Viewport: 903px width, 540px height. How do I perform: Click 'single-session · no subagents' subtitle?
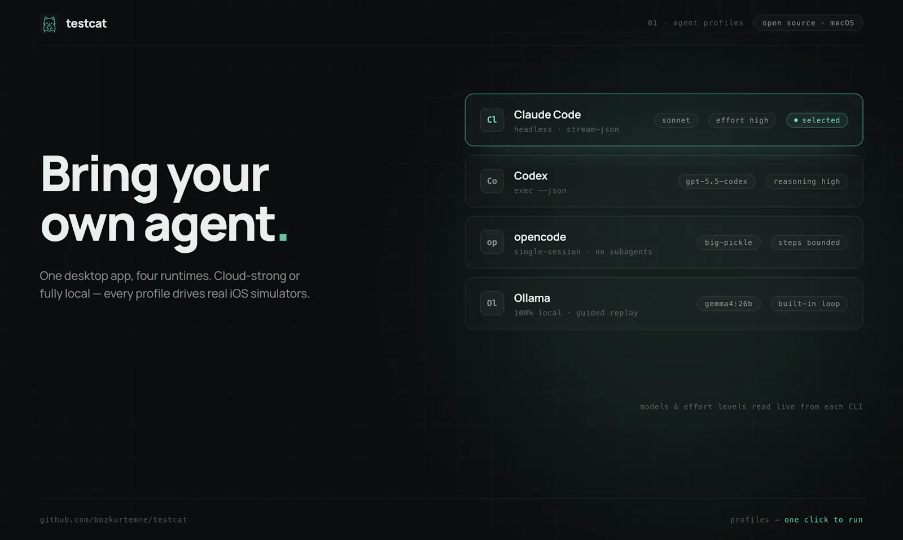tap(583, 252)
